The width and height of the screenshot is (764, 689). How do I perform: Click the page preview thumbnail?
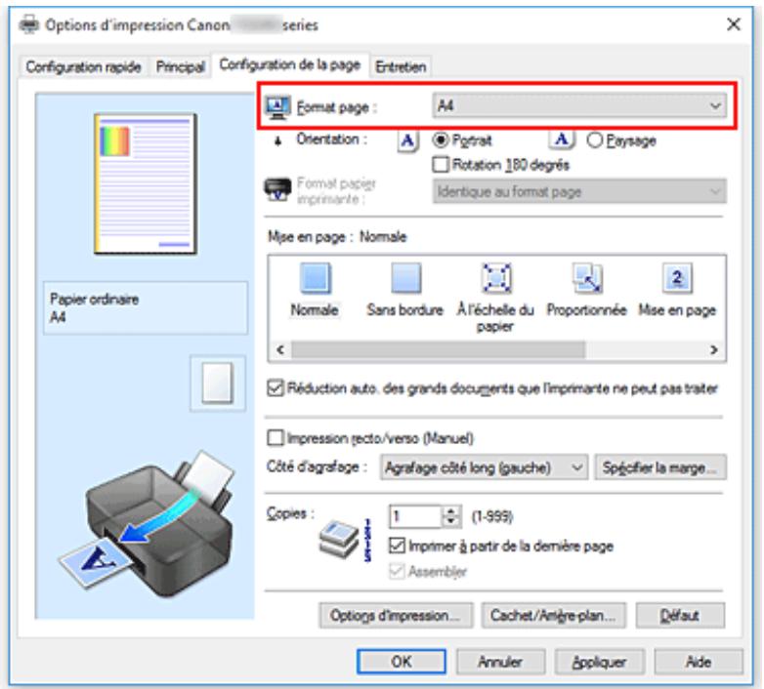click(x=146, y=183)
